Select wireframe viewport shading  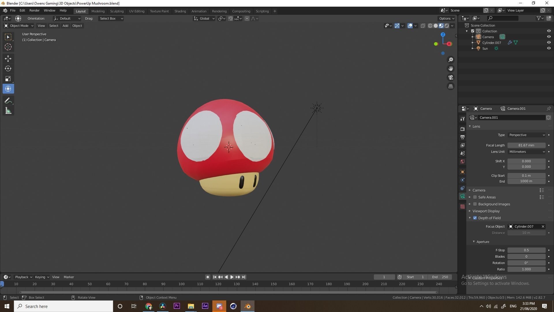coord(430,26)
